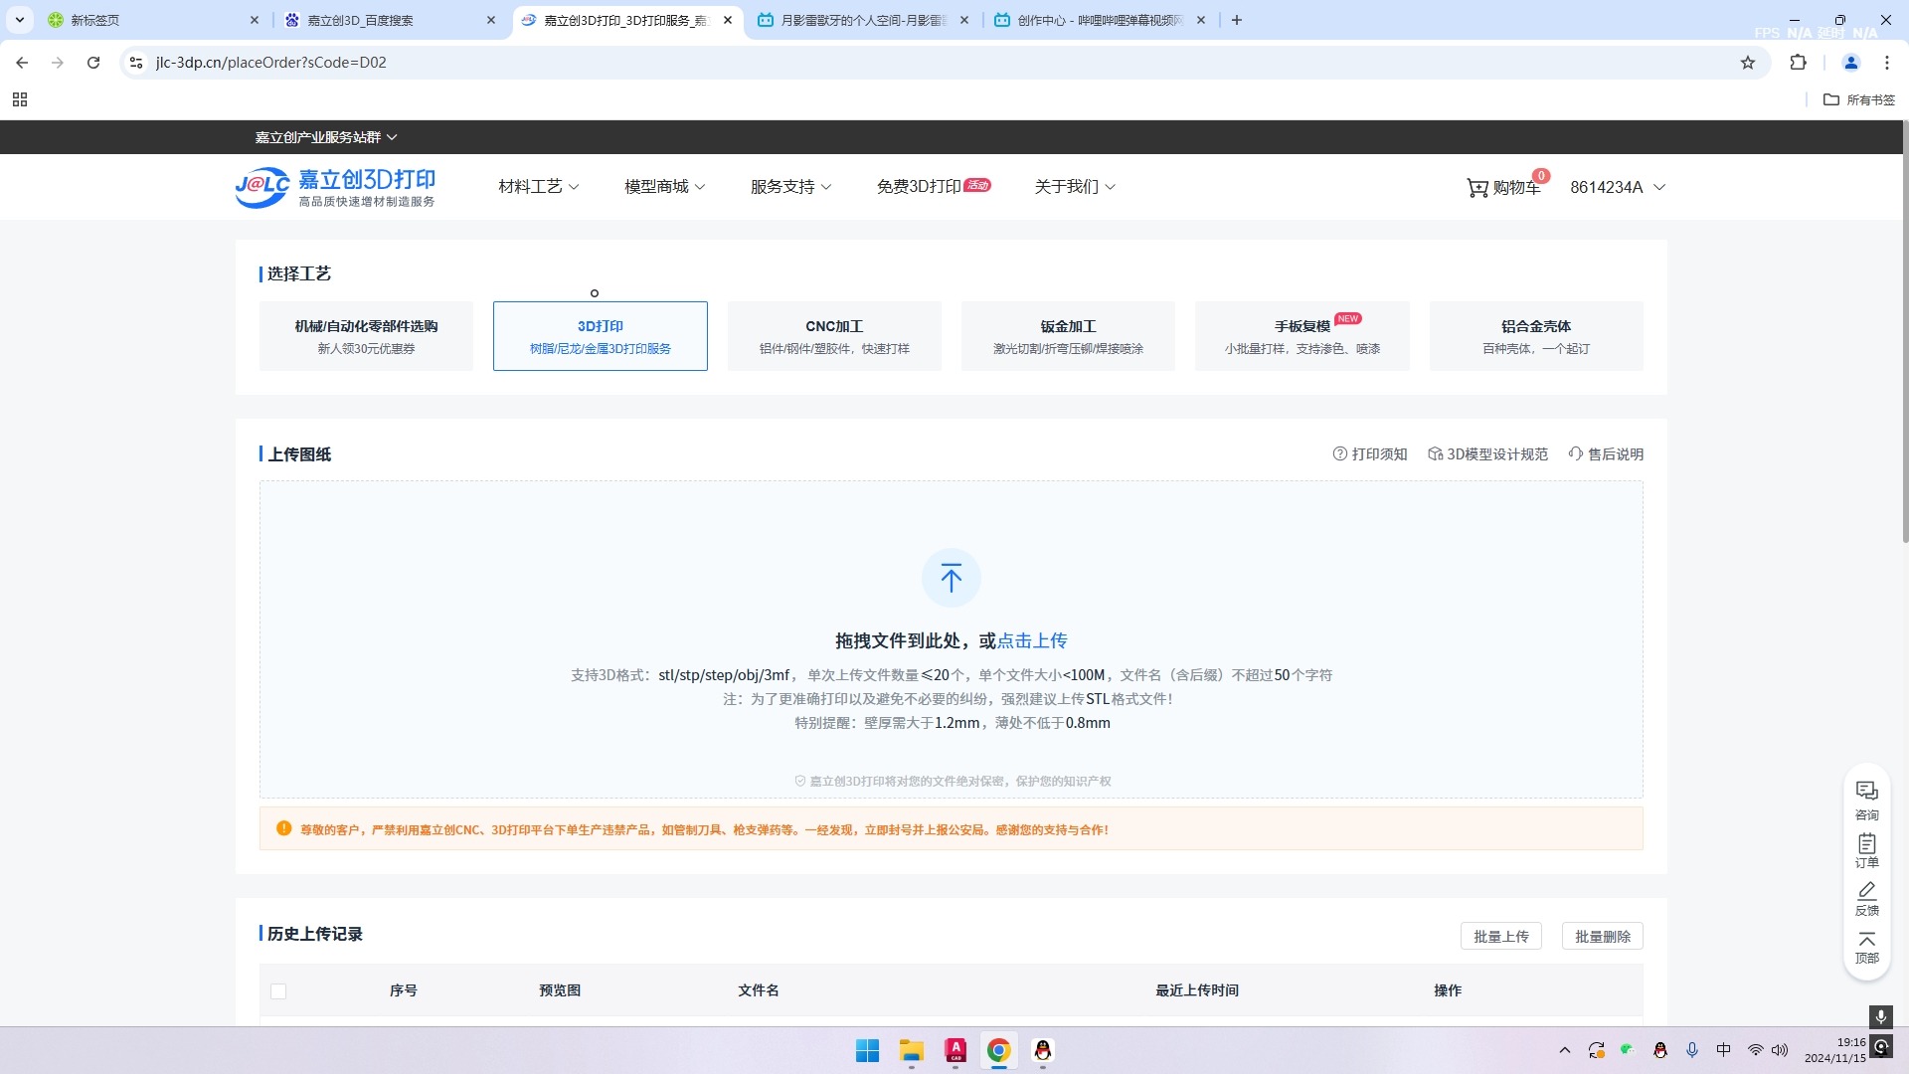Expand the 关于我们 menu
This screenshot has width=1909, height=1074.
pyautogui.click(x=1075, y=187)
